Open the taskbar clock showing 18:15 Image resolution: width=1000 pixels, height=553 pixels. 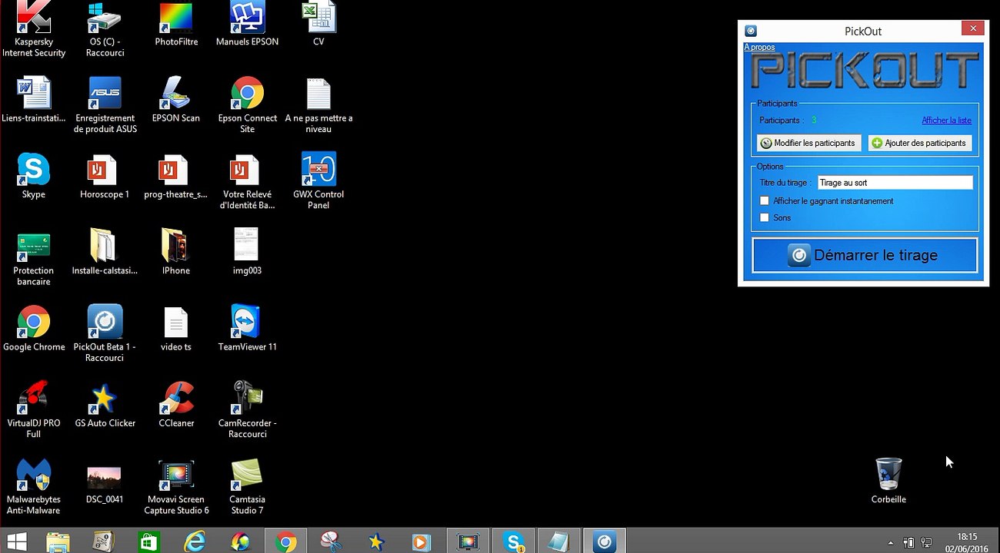(967, 542)
